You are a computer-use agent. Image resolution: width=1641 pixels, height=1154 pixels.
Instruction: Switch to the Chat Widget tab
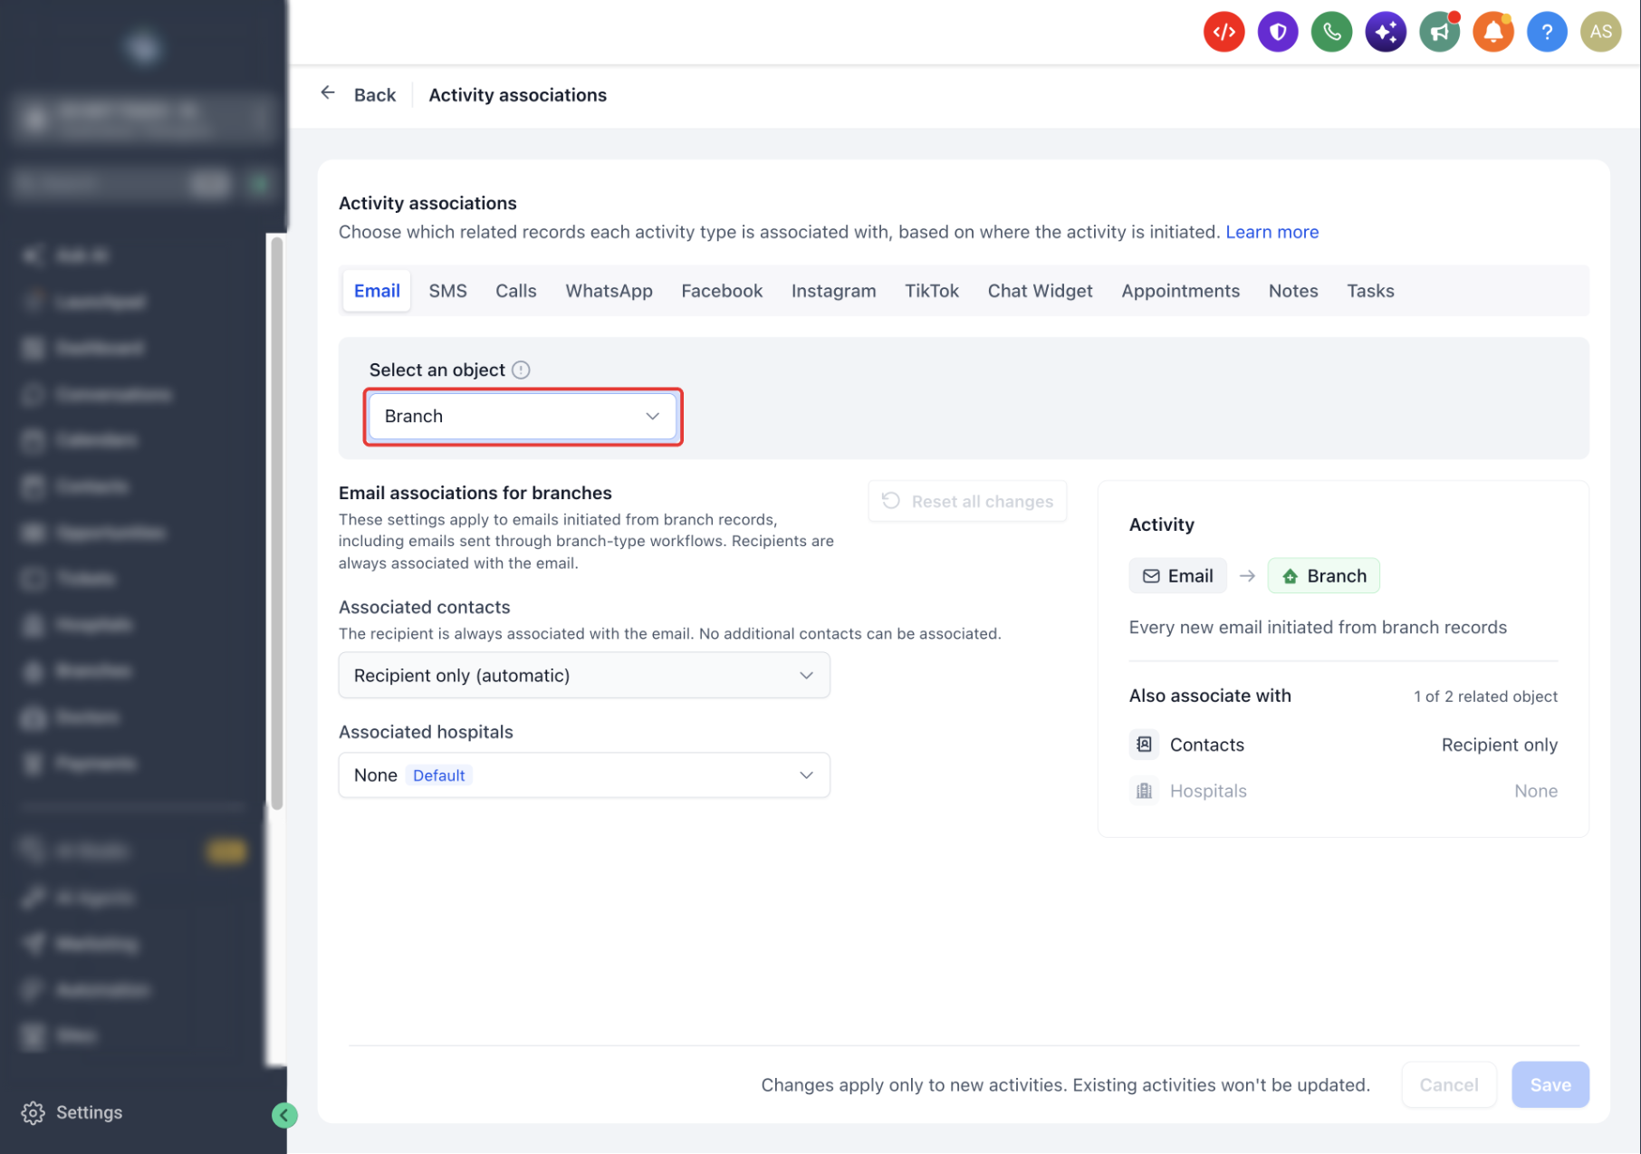[x=1040, y=291]
